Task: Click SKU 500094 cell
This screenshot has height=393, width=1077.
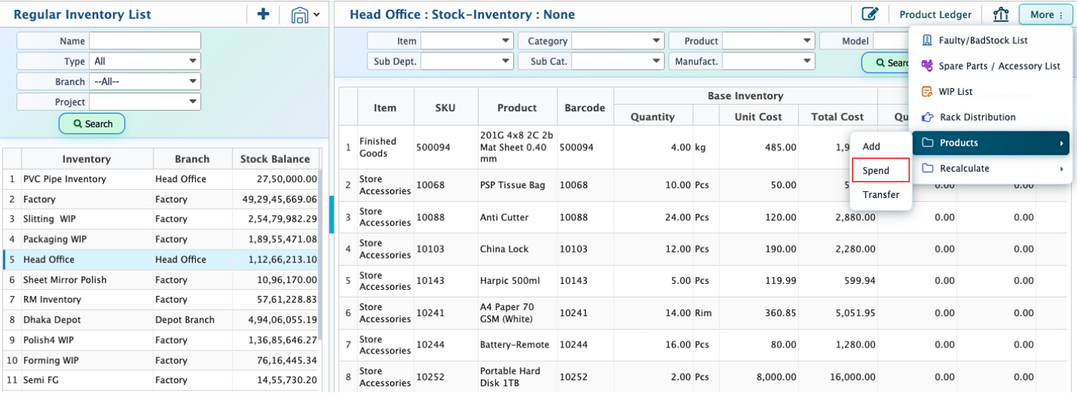Action: pyautogui.click(x=446, y=147)
